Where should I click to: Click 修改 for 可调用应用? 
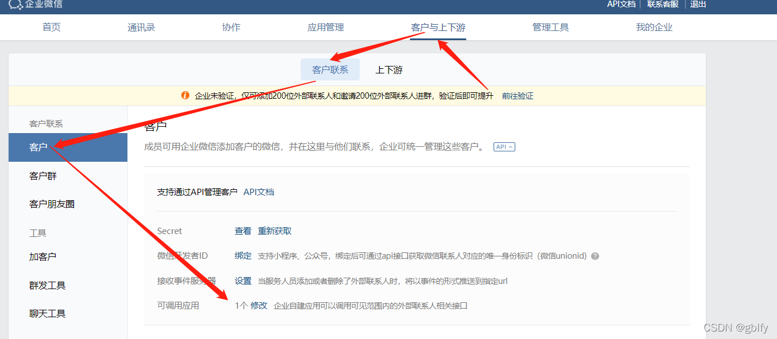point(259,306)
